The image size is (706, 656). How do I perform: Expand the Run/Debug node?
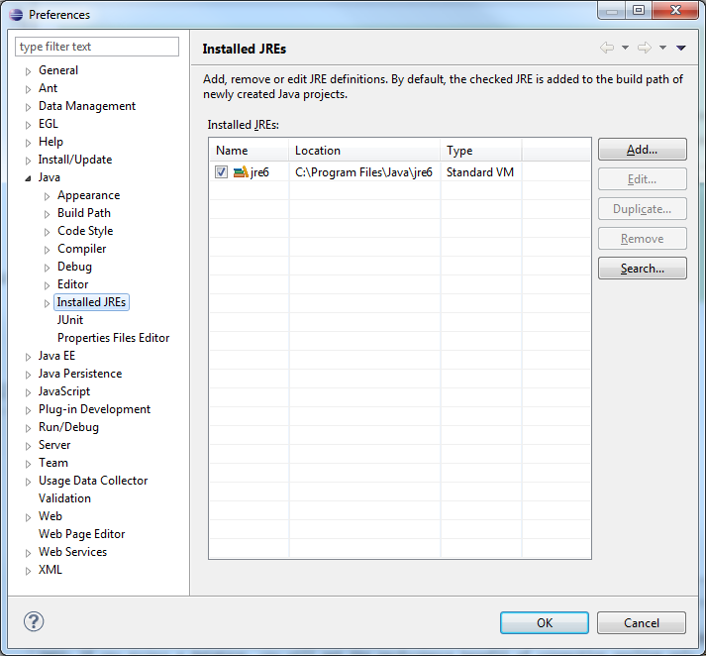[28, 428]
